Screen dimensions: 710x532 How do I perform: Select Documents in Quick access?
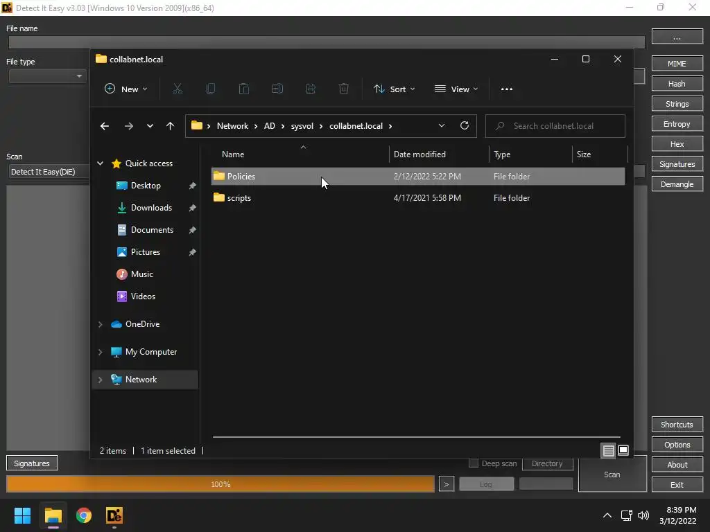tap(152, 230)
